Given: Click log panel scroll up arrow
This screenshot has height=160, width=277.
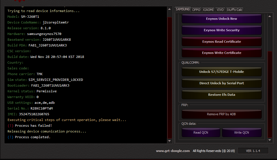Looking at the screenshot, I should (169, 9).
